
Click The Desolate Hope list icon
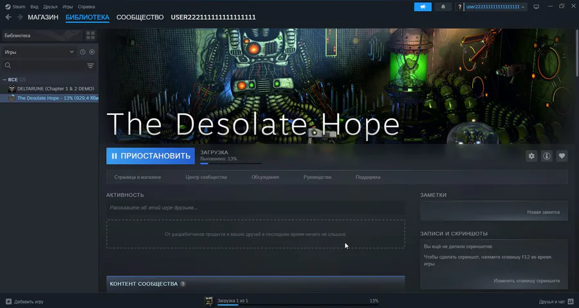(x=12, y=98)
